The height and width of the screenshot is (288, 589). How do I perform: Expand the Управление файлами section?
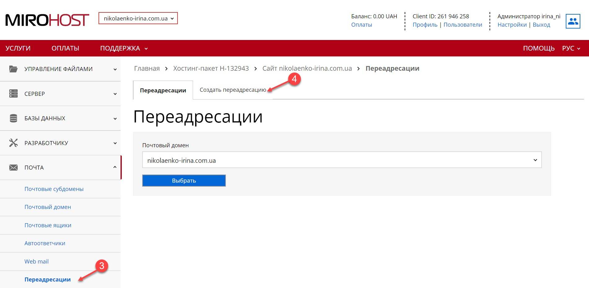[x=60, y=69]
